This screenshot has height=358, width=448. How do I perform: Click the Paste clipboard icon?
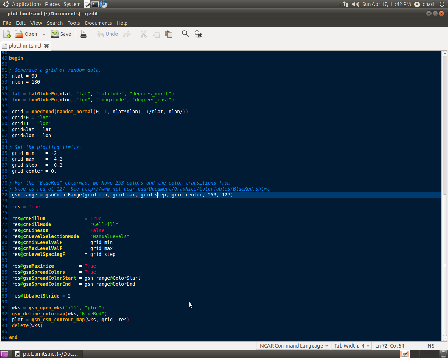pyautogui.click(x=169, y=34)
